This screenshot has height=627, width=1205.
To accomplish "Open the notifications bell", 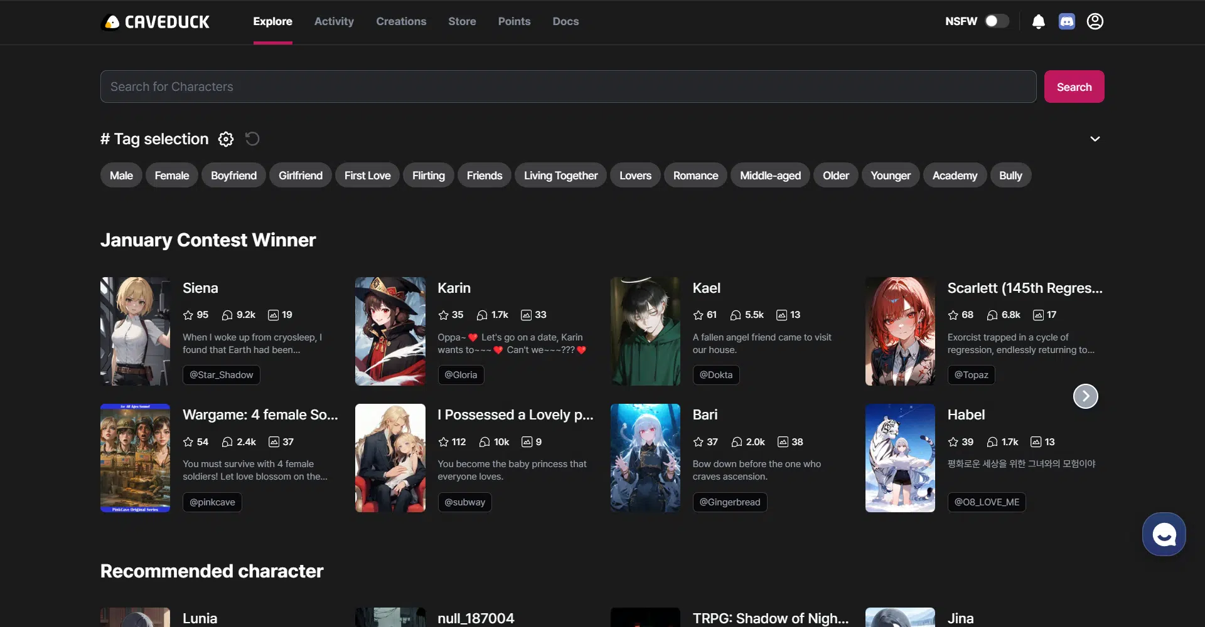I will coord(1039,22).
